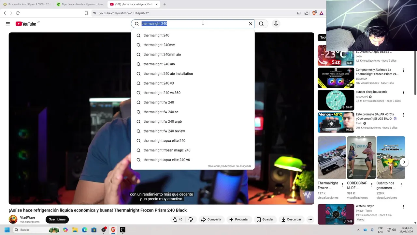417x235 pixels.
Task: Open File Explorer from the taskbar
Action: click(x=75, y=230)
